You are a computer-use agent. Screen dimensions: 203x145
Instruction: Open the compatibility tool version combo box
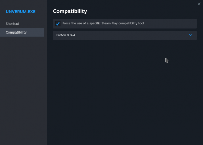click(x=124, y=35)
